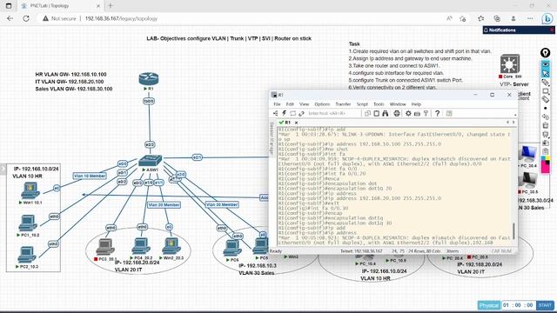Click the browser refresh button
Screen dimensions: 557x313
click(x=26, y=18)
